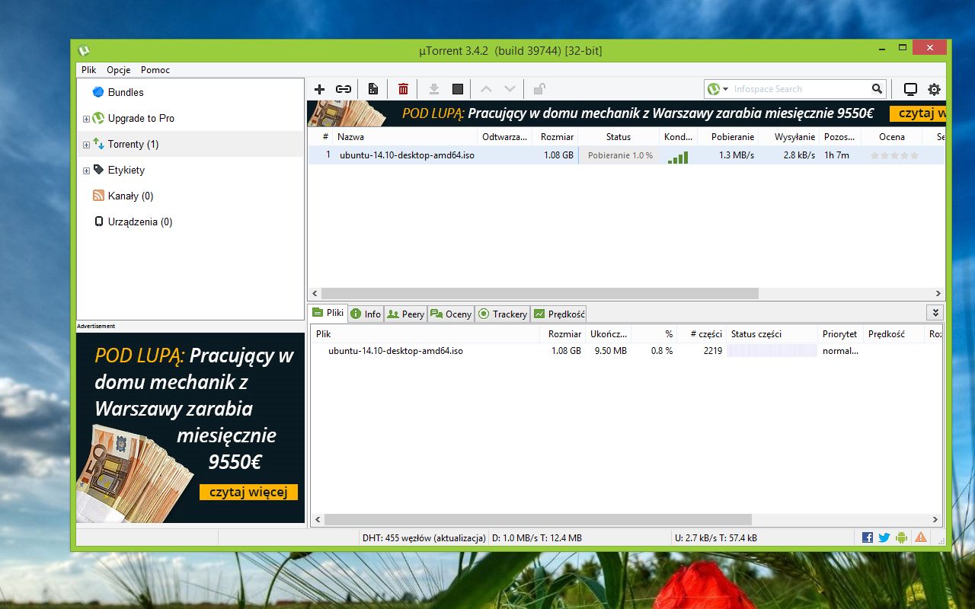Screen dimensions: 975x609
Task: Switch to the Oceny tab
Action: [450, 314]
